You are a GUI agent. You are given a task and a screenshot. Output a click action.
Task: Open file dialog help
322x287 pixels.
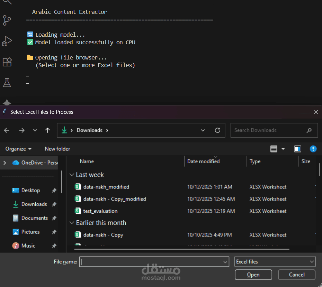click(x=313, y=149)
